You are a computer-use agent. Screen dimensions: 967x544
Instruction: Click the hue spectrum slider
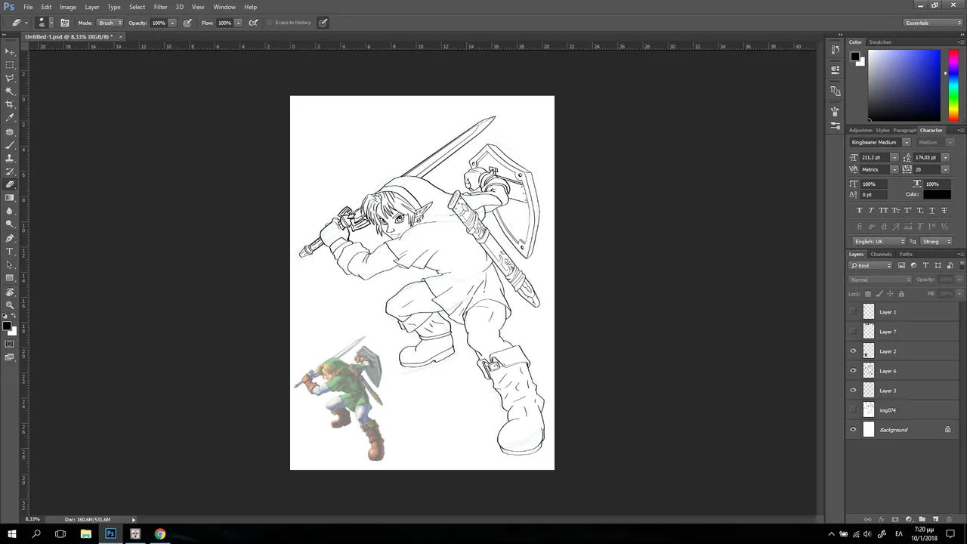953,85
